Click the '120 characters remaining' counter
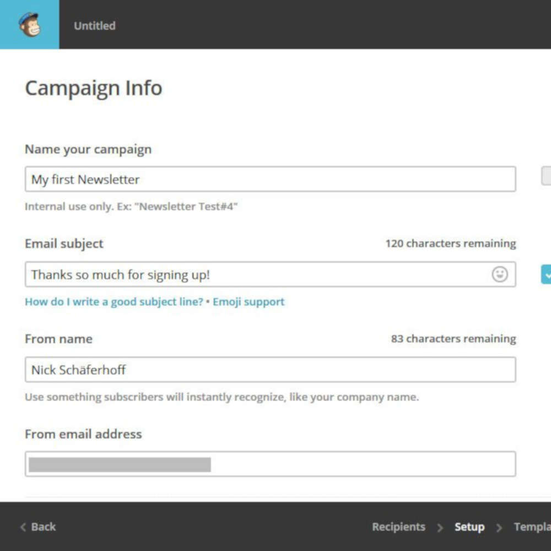 coord(451,243)
